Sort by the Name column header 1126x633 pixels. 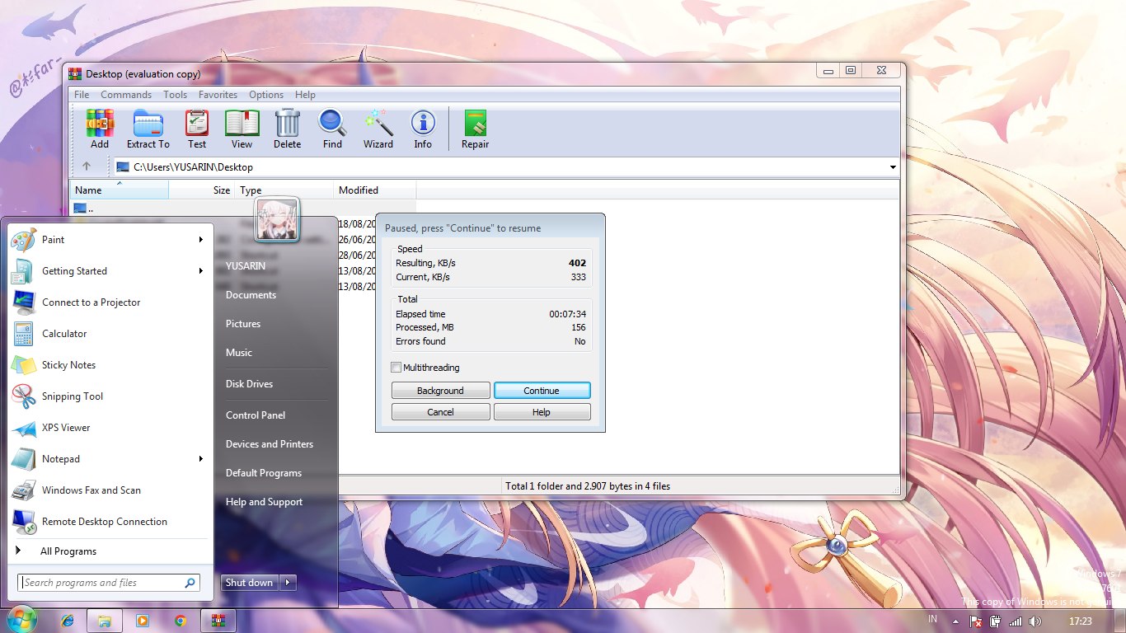pos(119,190)
